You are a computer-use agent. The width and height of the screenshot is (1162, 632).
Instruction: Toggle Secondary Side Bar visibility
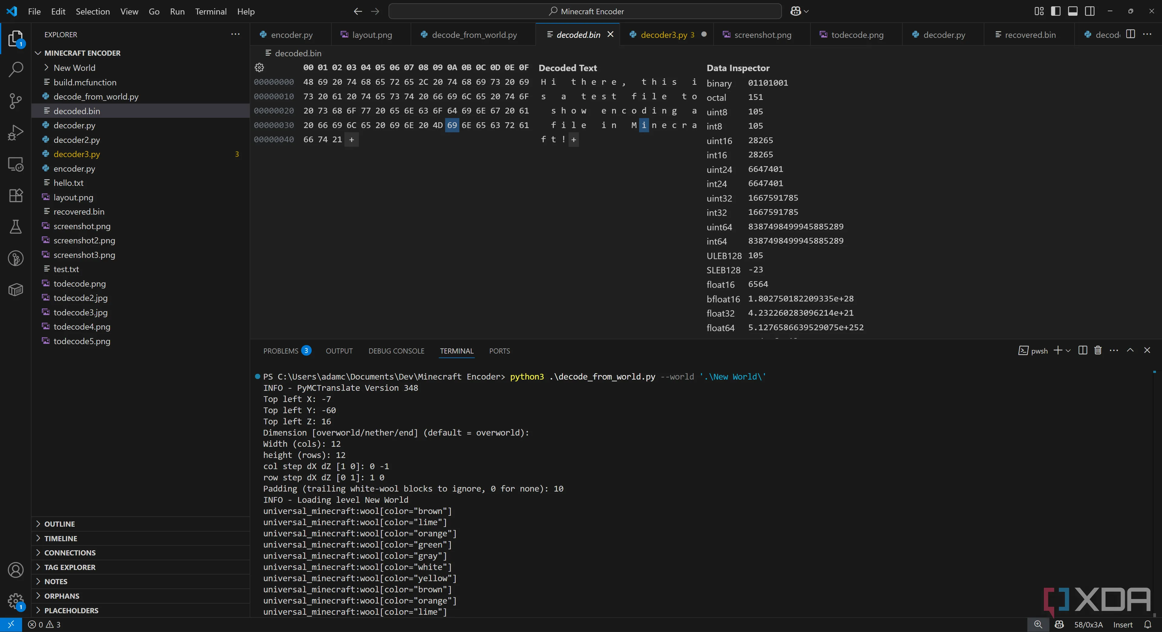[1090, 11]
